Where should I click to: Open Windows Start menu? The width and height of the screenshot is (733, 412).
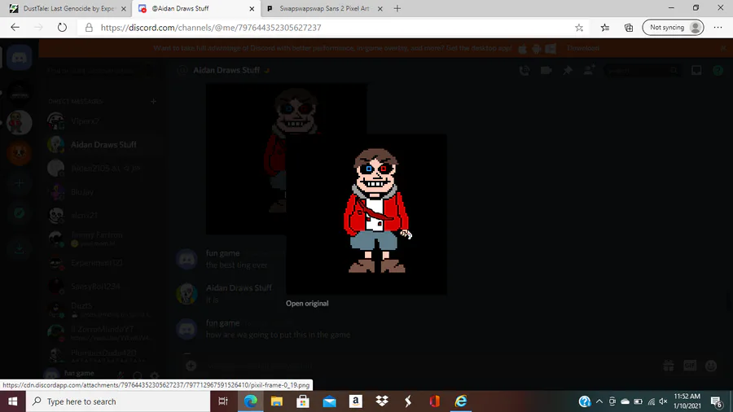[12, 401]
